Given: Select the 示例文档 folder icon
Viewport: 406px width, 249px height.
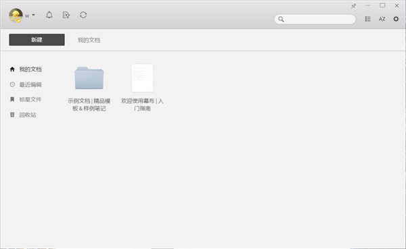Looking at the screenshot, I should coord(89,78).
